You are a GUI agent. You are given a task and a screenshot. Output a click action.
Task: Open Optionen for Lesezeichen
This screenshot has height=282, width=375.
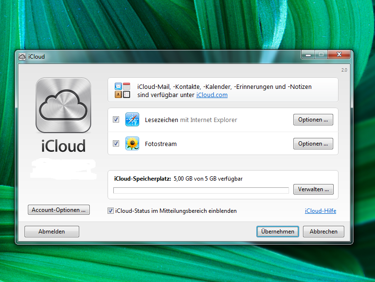coord(313,120)
